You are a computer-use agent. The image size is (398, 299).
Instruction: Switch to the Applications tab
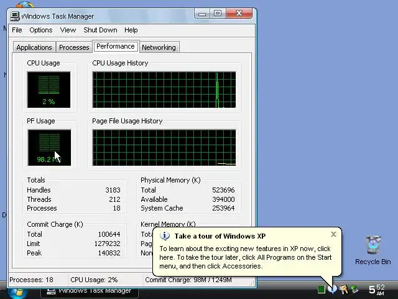(x=34, y=47)
